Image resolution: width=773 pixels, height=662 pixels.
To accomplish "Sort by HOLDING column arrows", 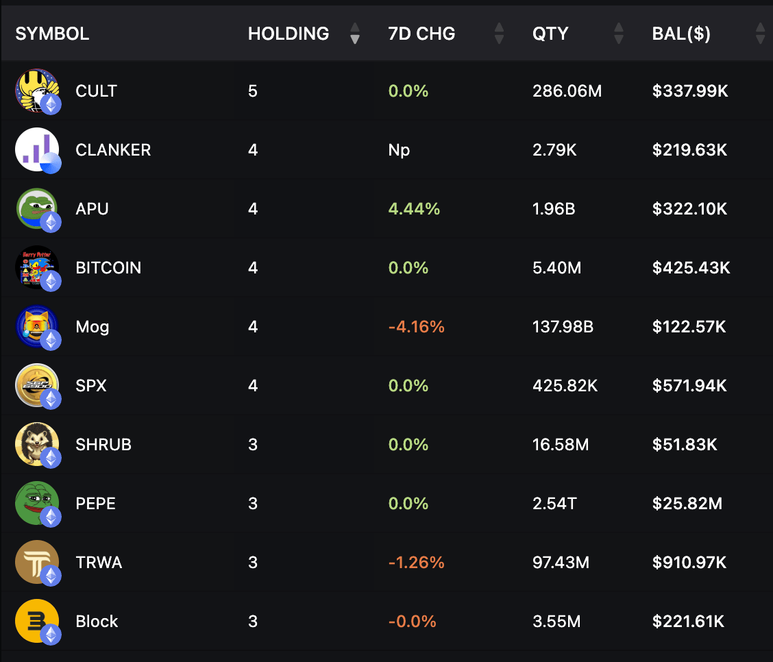I will pos(354,34).
